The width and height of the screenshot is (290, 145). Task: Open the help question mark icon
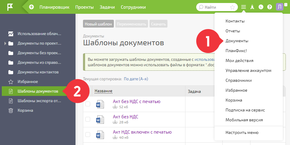270,7
